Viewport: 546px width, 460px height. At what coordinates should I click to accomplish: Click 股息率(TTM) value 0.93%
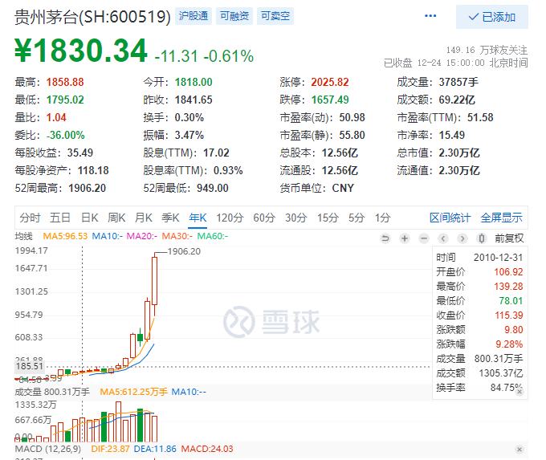228,171
